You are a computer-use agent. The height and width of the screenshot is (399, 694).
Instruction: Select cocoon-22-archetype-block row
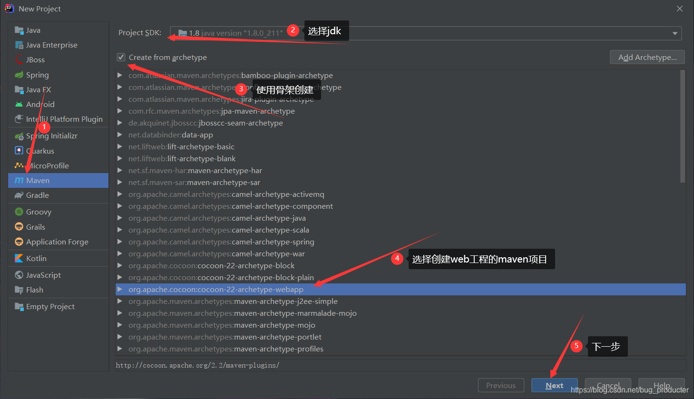(401, 265)
